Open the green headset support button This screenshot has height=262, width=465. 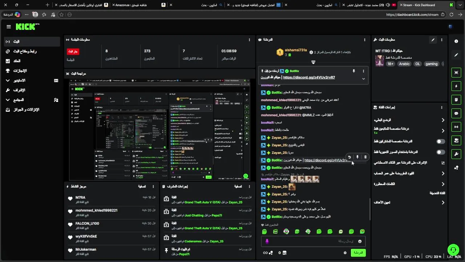point(453,250)
